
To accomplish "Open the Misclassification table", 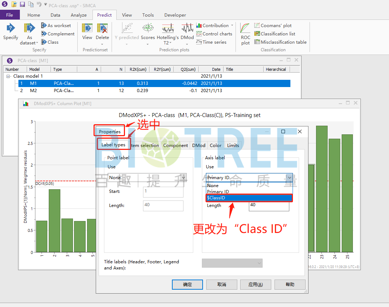I will (x=280, y=42).
